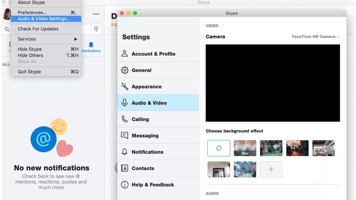Open Help & Feedback settings tab

pyautogui.click(x=158, y=185)
